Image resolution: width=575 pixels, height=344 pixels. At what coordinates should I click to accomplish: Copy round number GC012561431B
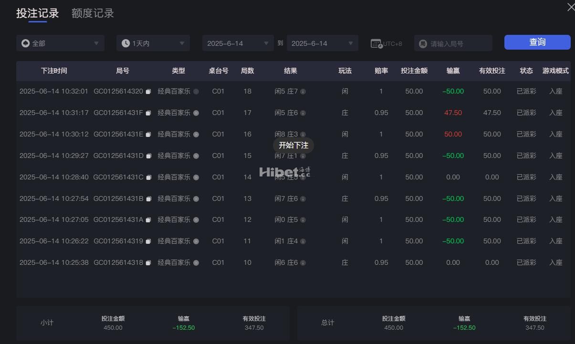point(148,199)
